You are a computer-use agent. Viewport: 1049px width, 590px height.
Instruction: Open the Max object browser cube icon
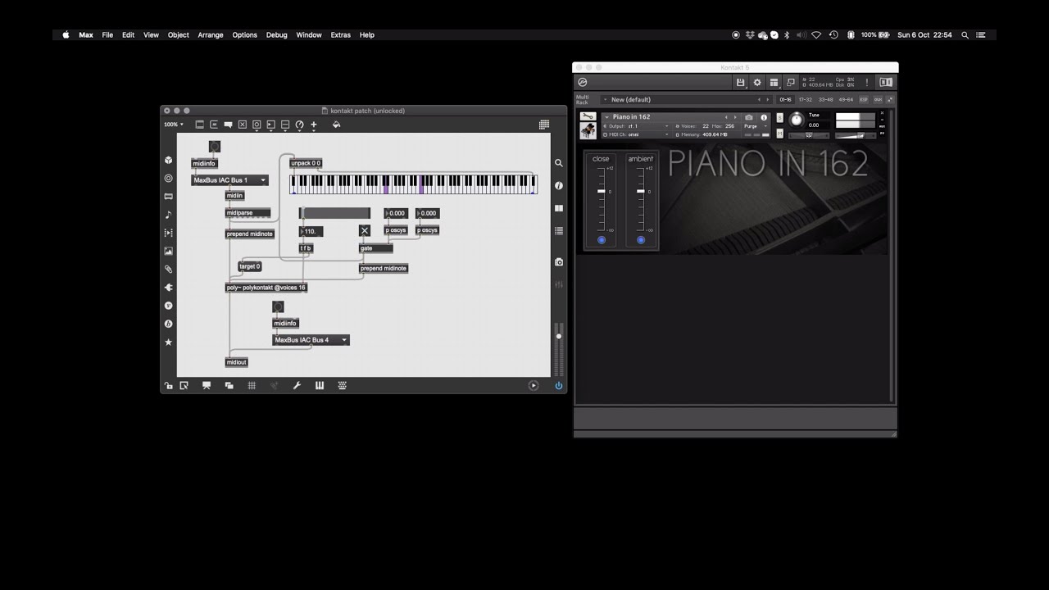click(168, 161)
